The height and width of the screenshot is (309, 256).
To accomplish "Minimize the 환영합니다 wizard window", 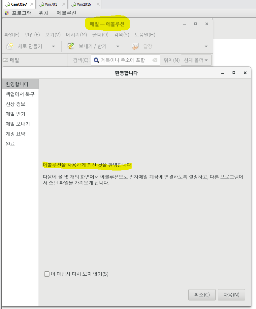I will (x=223, y=73).
